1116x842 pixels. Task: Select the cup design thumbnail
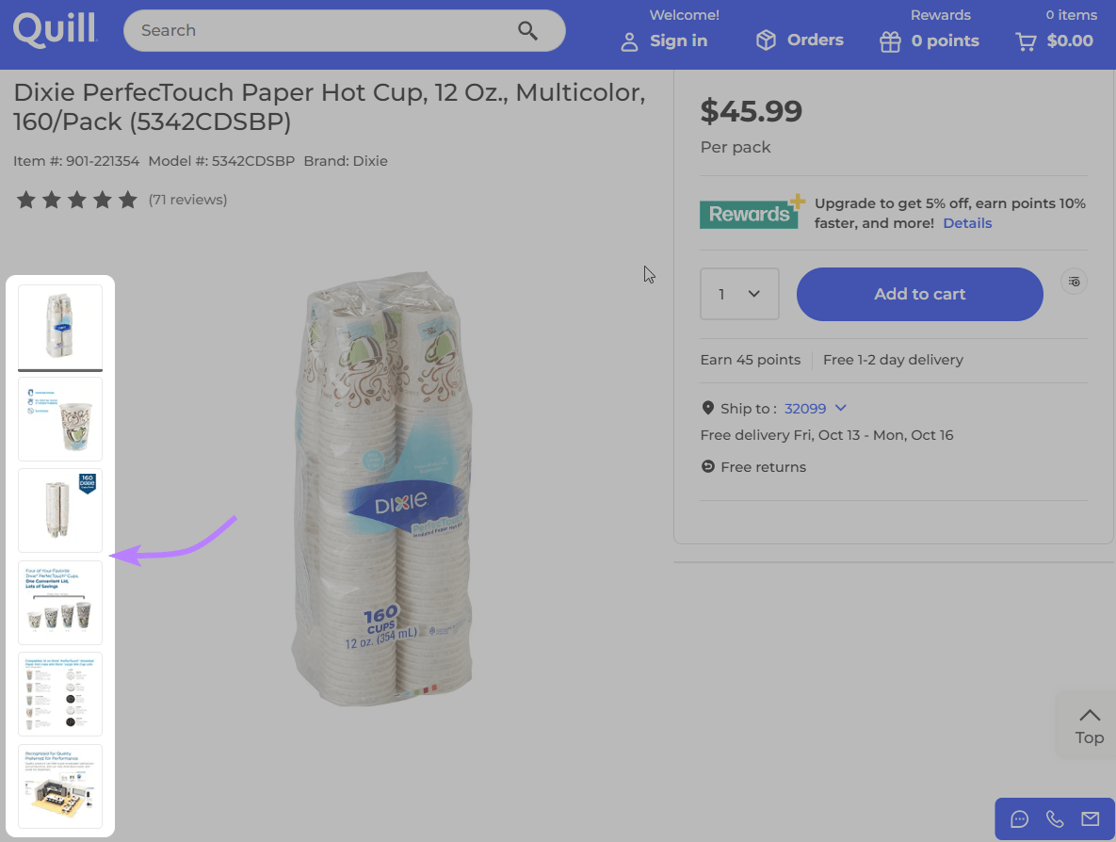[x=59, y=419]
